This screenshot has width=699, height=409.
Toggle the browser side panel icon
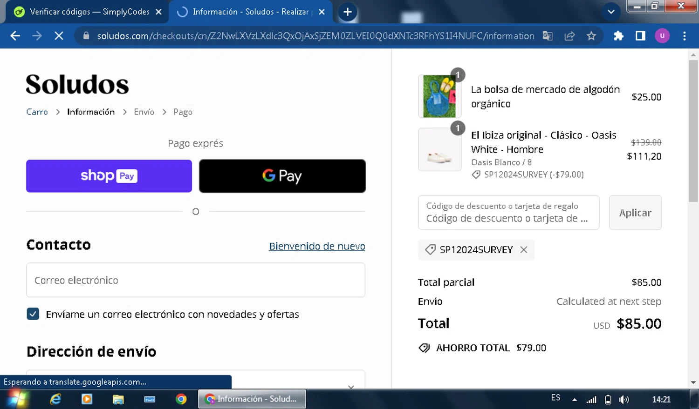[x=640, y=36]
